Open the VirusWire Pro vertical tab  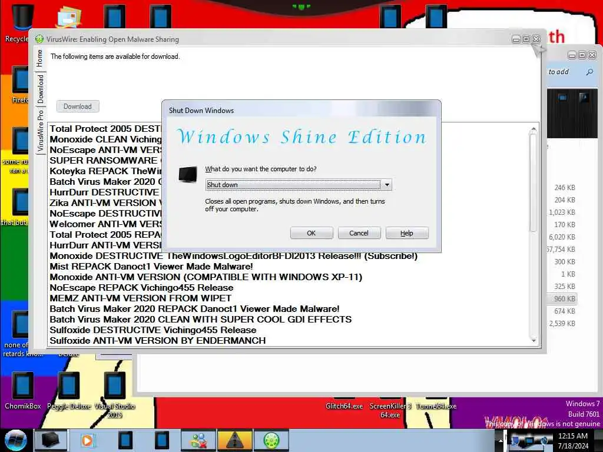point(41,130)
